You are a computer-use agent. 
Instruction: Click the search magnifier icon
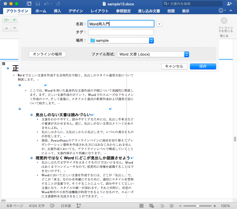165,4
